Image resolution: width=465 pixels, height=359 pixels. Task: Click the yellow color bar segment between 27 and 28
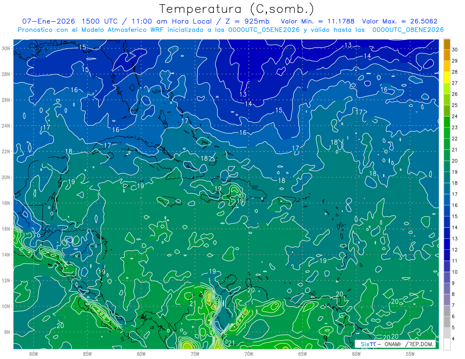(x=447, y=77)
